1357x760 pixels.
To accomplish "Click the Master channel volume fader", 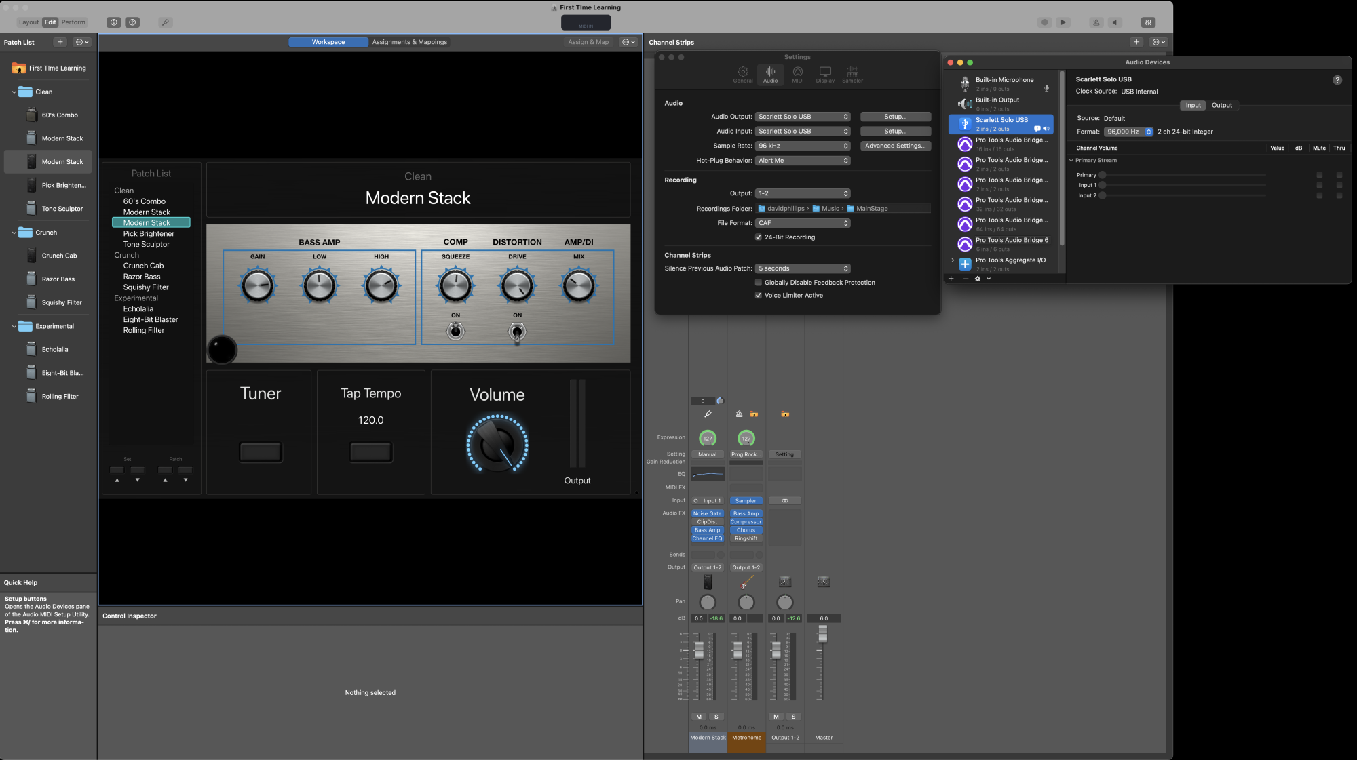I will pyautogui.click(x=823, y=633).
